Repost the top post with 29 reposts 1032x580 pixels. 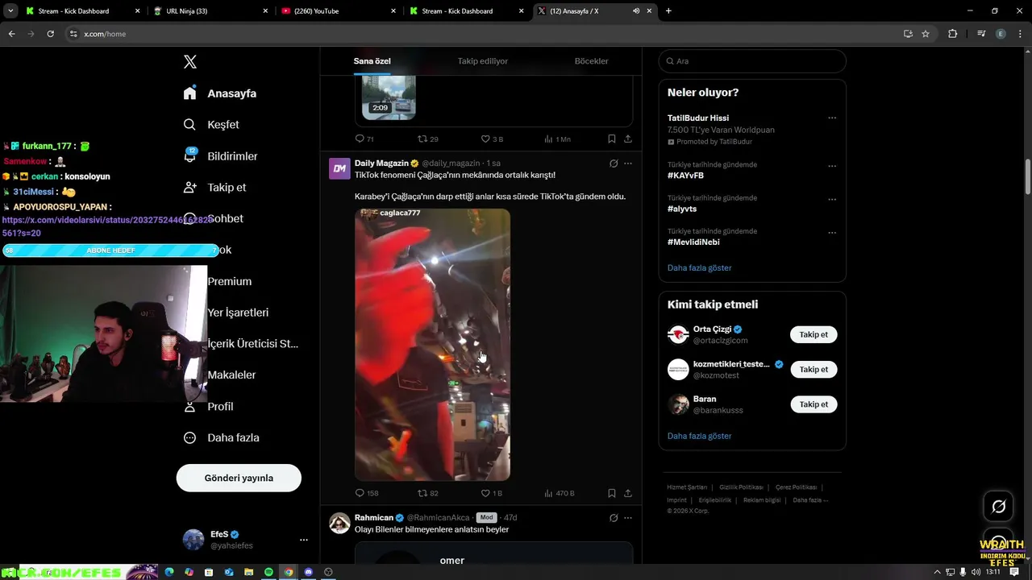click(427, 139)
